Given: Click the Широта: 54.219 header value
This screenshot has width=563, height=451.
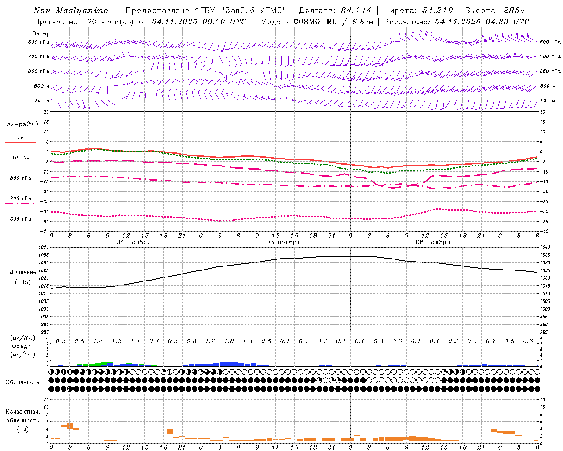Looking at the screenshot, I should point(418,11).
